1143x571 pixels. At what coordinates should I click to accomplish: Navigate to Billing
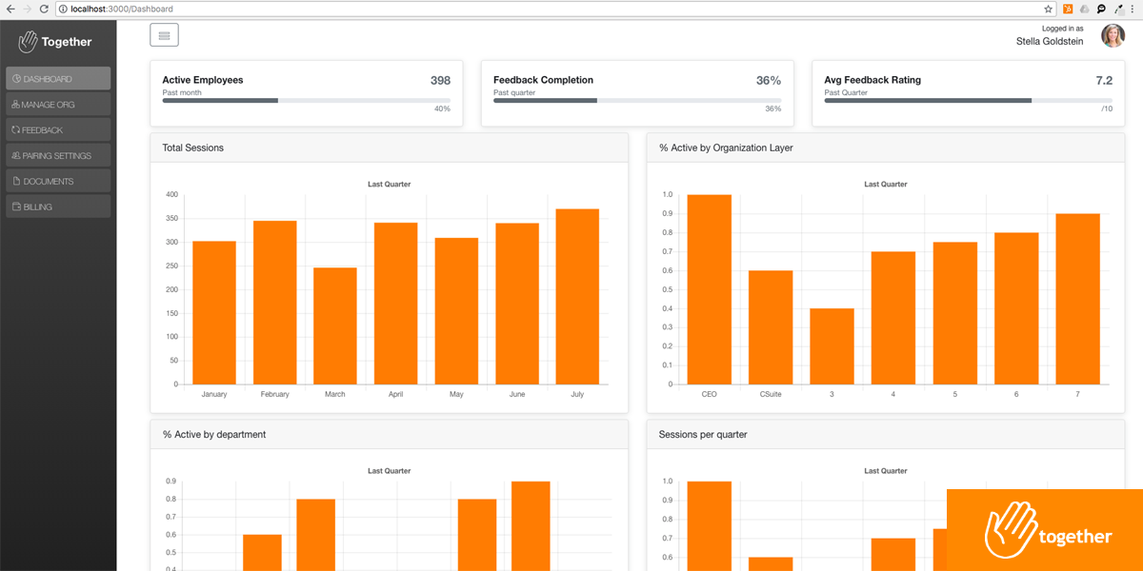(x=58, y=207)
